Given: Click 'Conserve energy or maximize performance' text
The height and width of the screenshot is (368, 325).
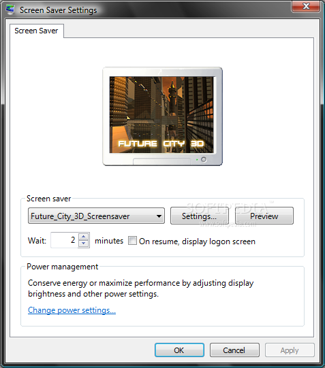Looking at the screenshot, I should click(x=141, y=288).
